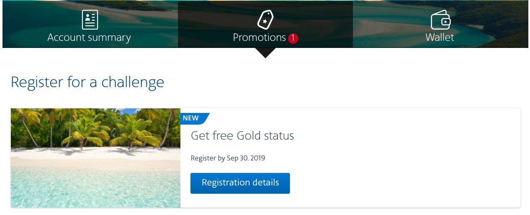
Task: Open the Account summary tab label
Action: click(x=89, y=37)
